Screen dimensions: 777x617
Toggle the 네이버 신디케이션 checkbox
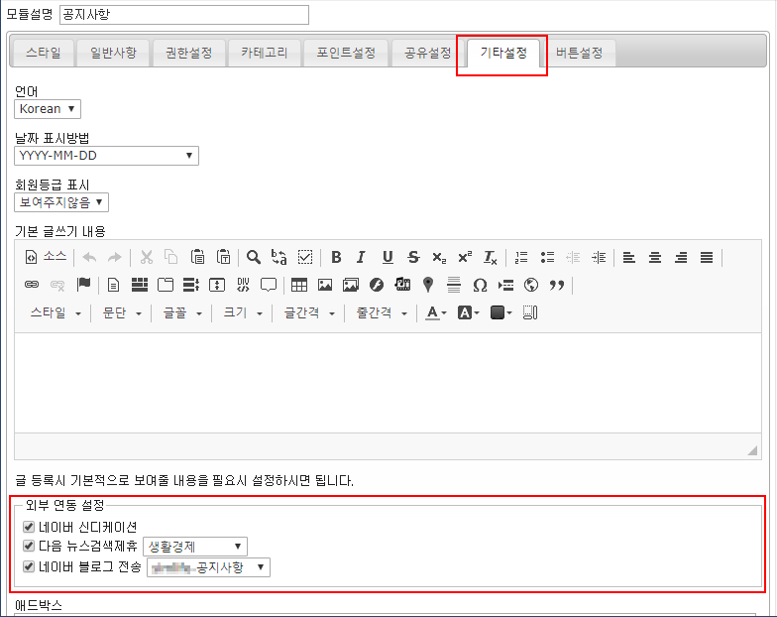point(29,527)
